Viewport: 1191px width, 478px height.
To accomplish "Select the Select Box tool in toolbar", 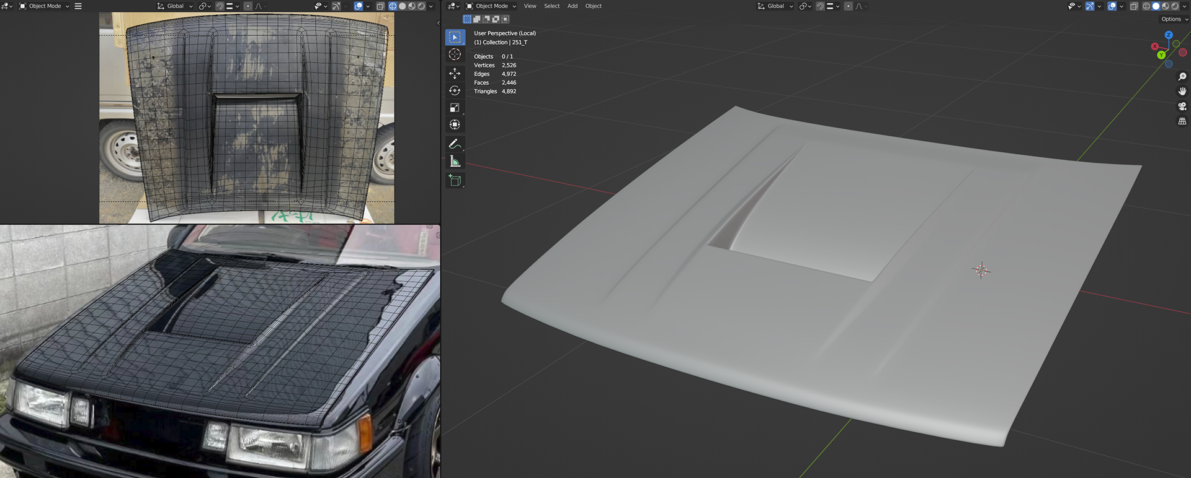I will tap(455, 37).
